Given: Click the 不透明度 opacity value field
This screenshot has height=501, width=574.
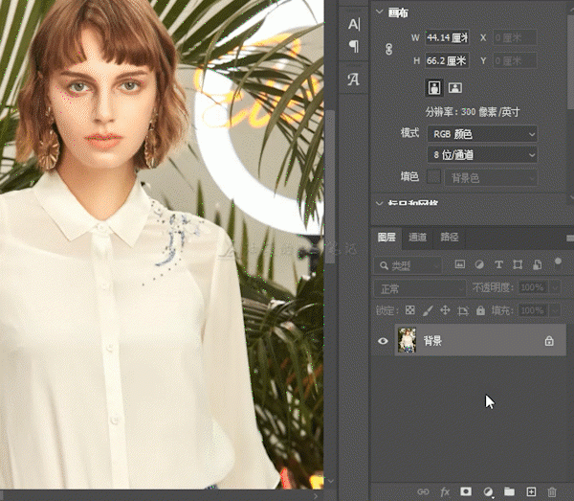Looking at the screenshot, I should click(533, 287).
